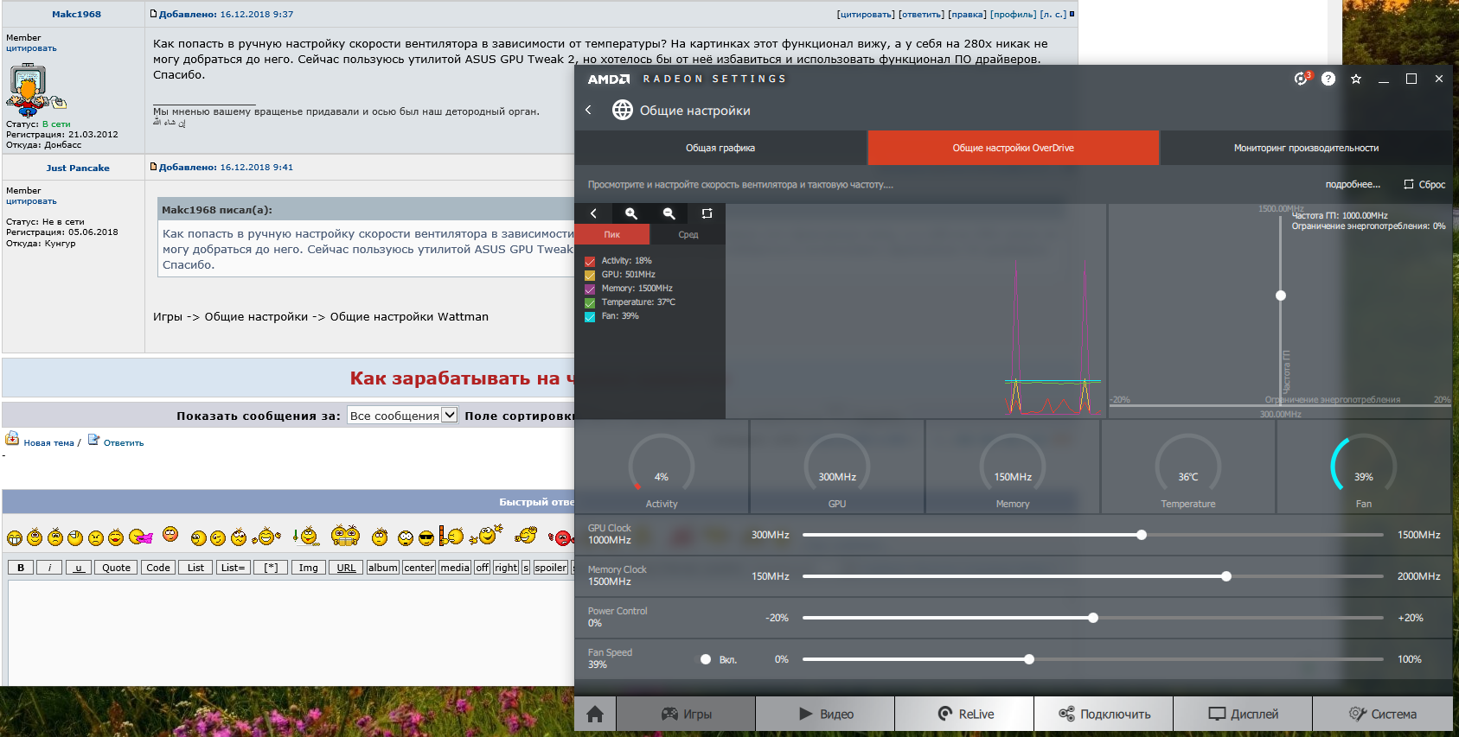This screenshot has height=737, width=1459.
Task: Click the Ответить notepad icon
Action: pos(94,440)
